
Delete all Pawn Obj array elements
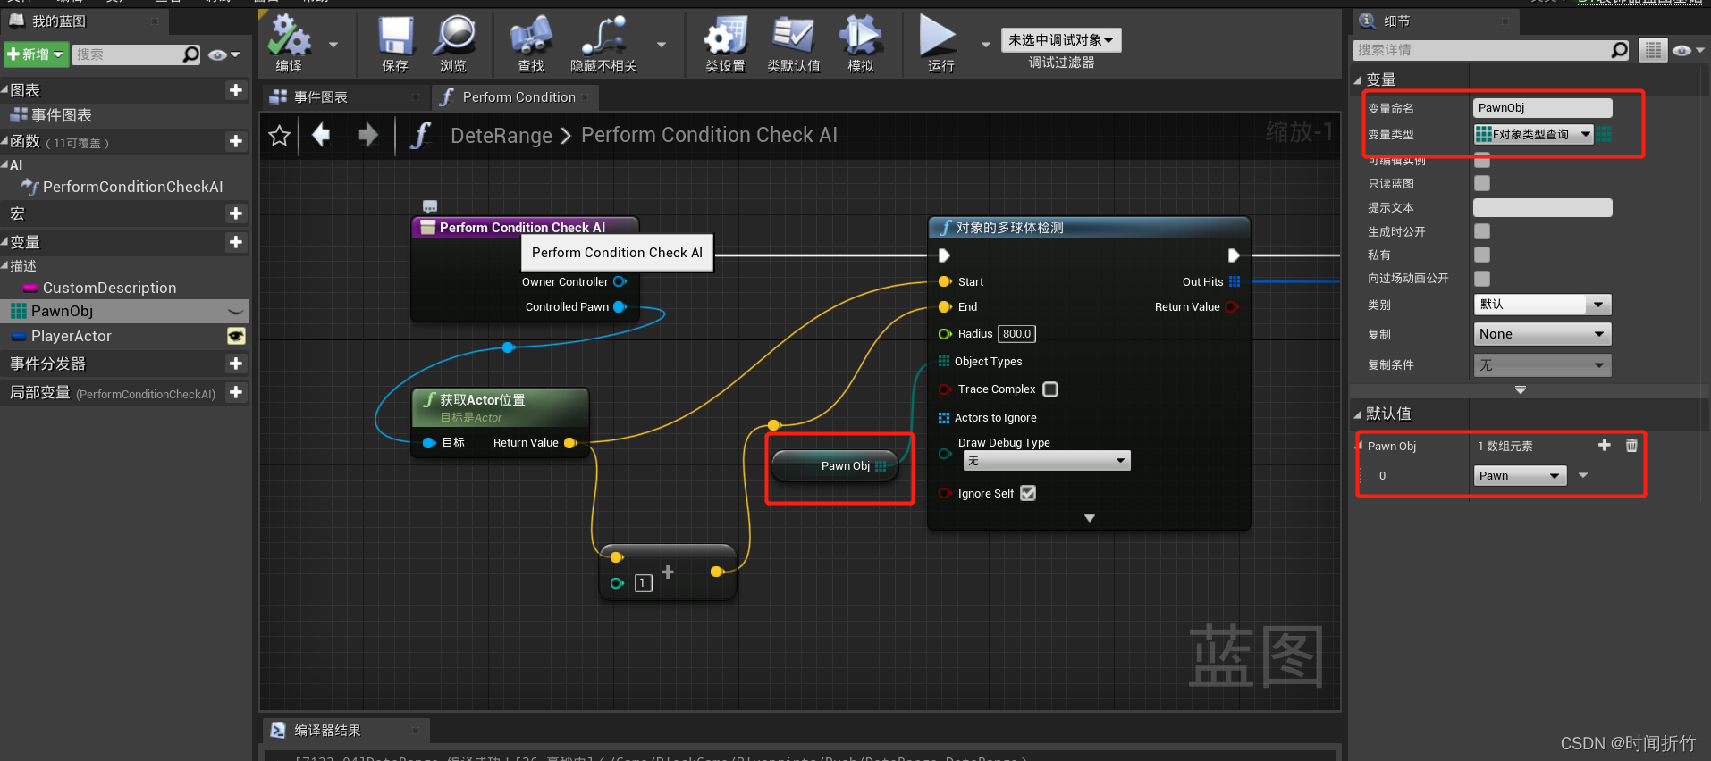[1631, 445]
